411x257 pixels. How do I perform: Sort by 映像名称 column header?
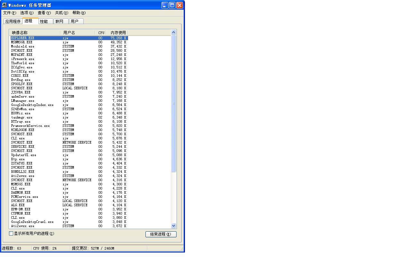click(x=35, y=33)
